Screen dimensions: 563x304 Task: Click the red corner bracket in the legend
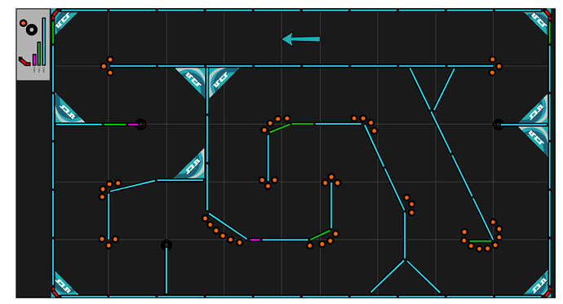pos(24,61)
